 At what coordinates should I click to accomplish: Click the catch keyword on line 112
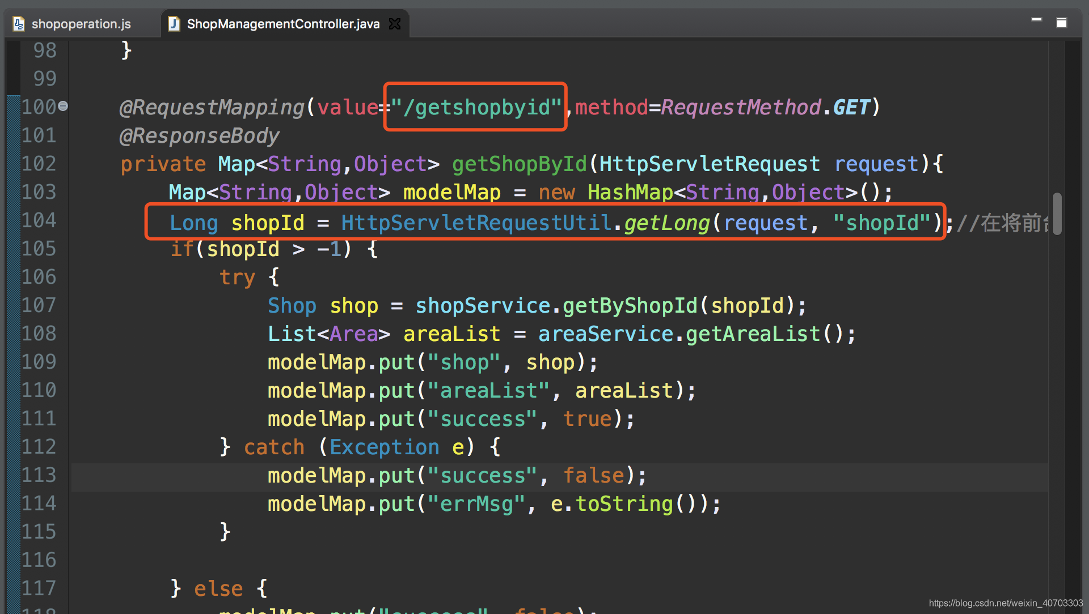point(274,447)
